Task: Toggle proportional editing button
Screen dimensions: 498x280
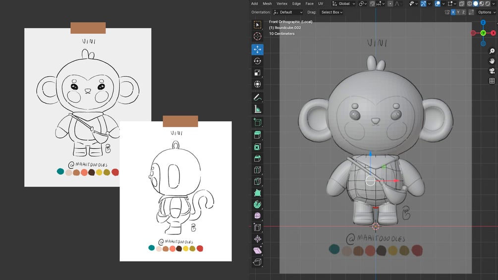Action: [390, 3]
